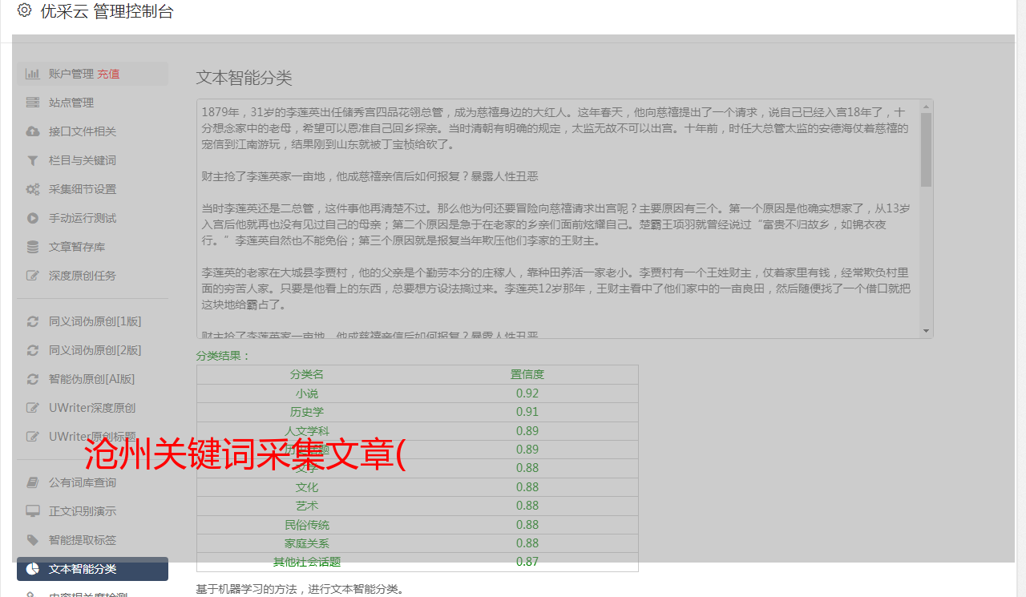This screenshot has width=1026, height=597.
Task: Click the pie chart icon for 文本智能分类
Action: (33, 569)
